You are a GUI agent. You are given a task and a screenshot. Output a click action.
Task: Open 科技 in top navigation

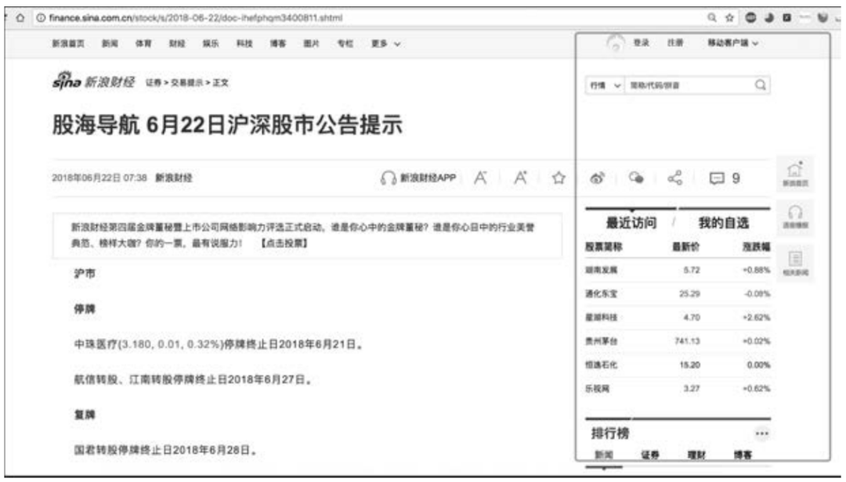pyautogui.click(x=244, y=44)
